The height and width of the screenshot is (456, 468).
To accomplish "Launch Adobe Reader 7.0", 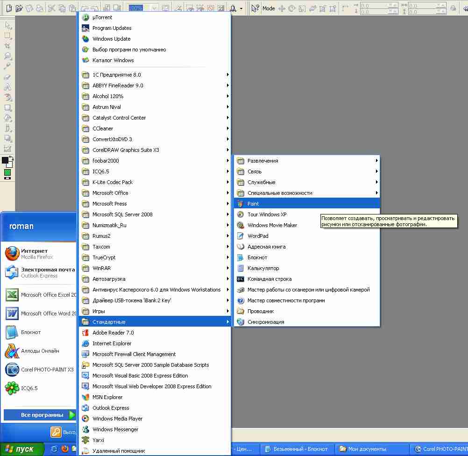I will [155, 333].
